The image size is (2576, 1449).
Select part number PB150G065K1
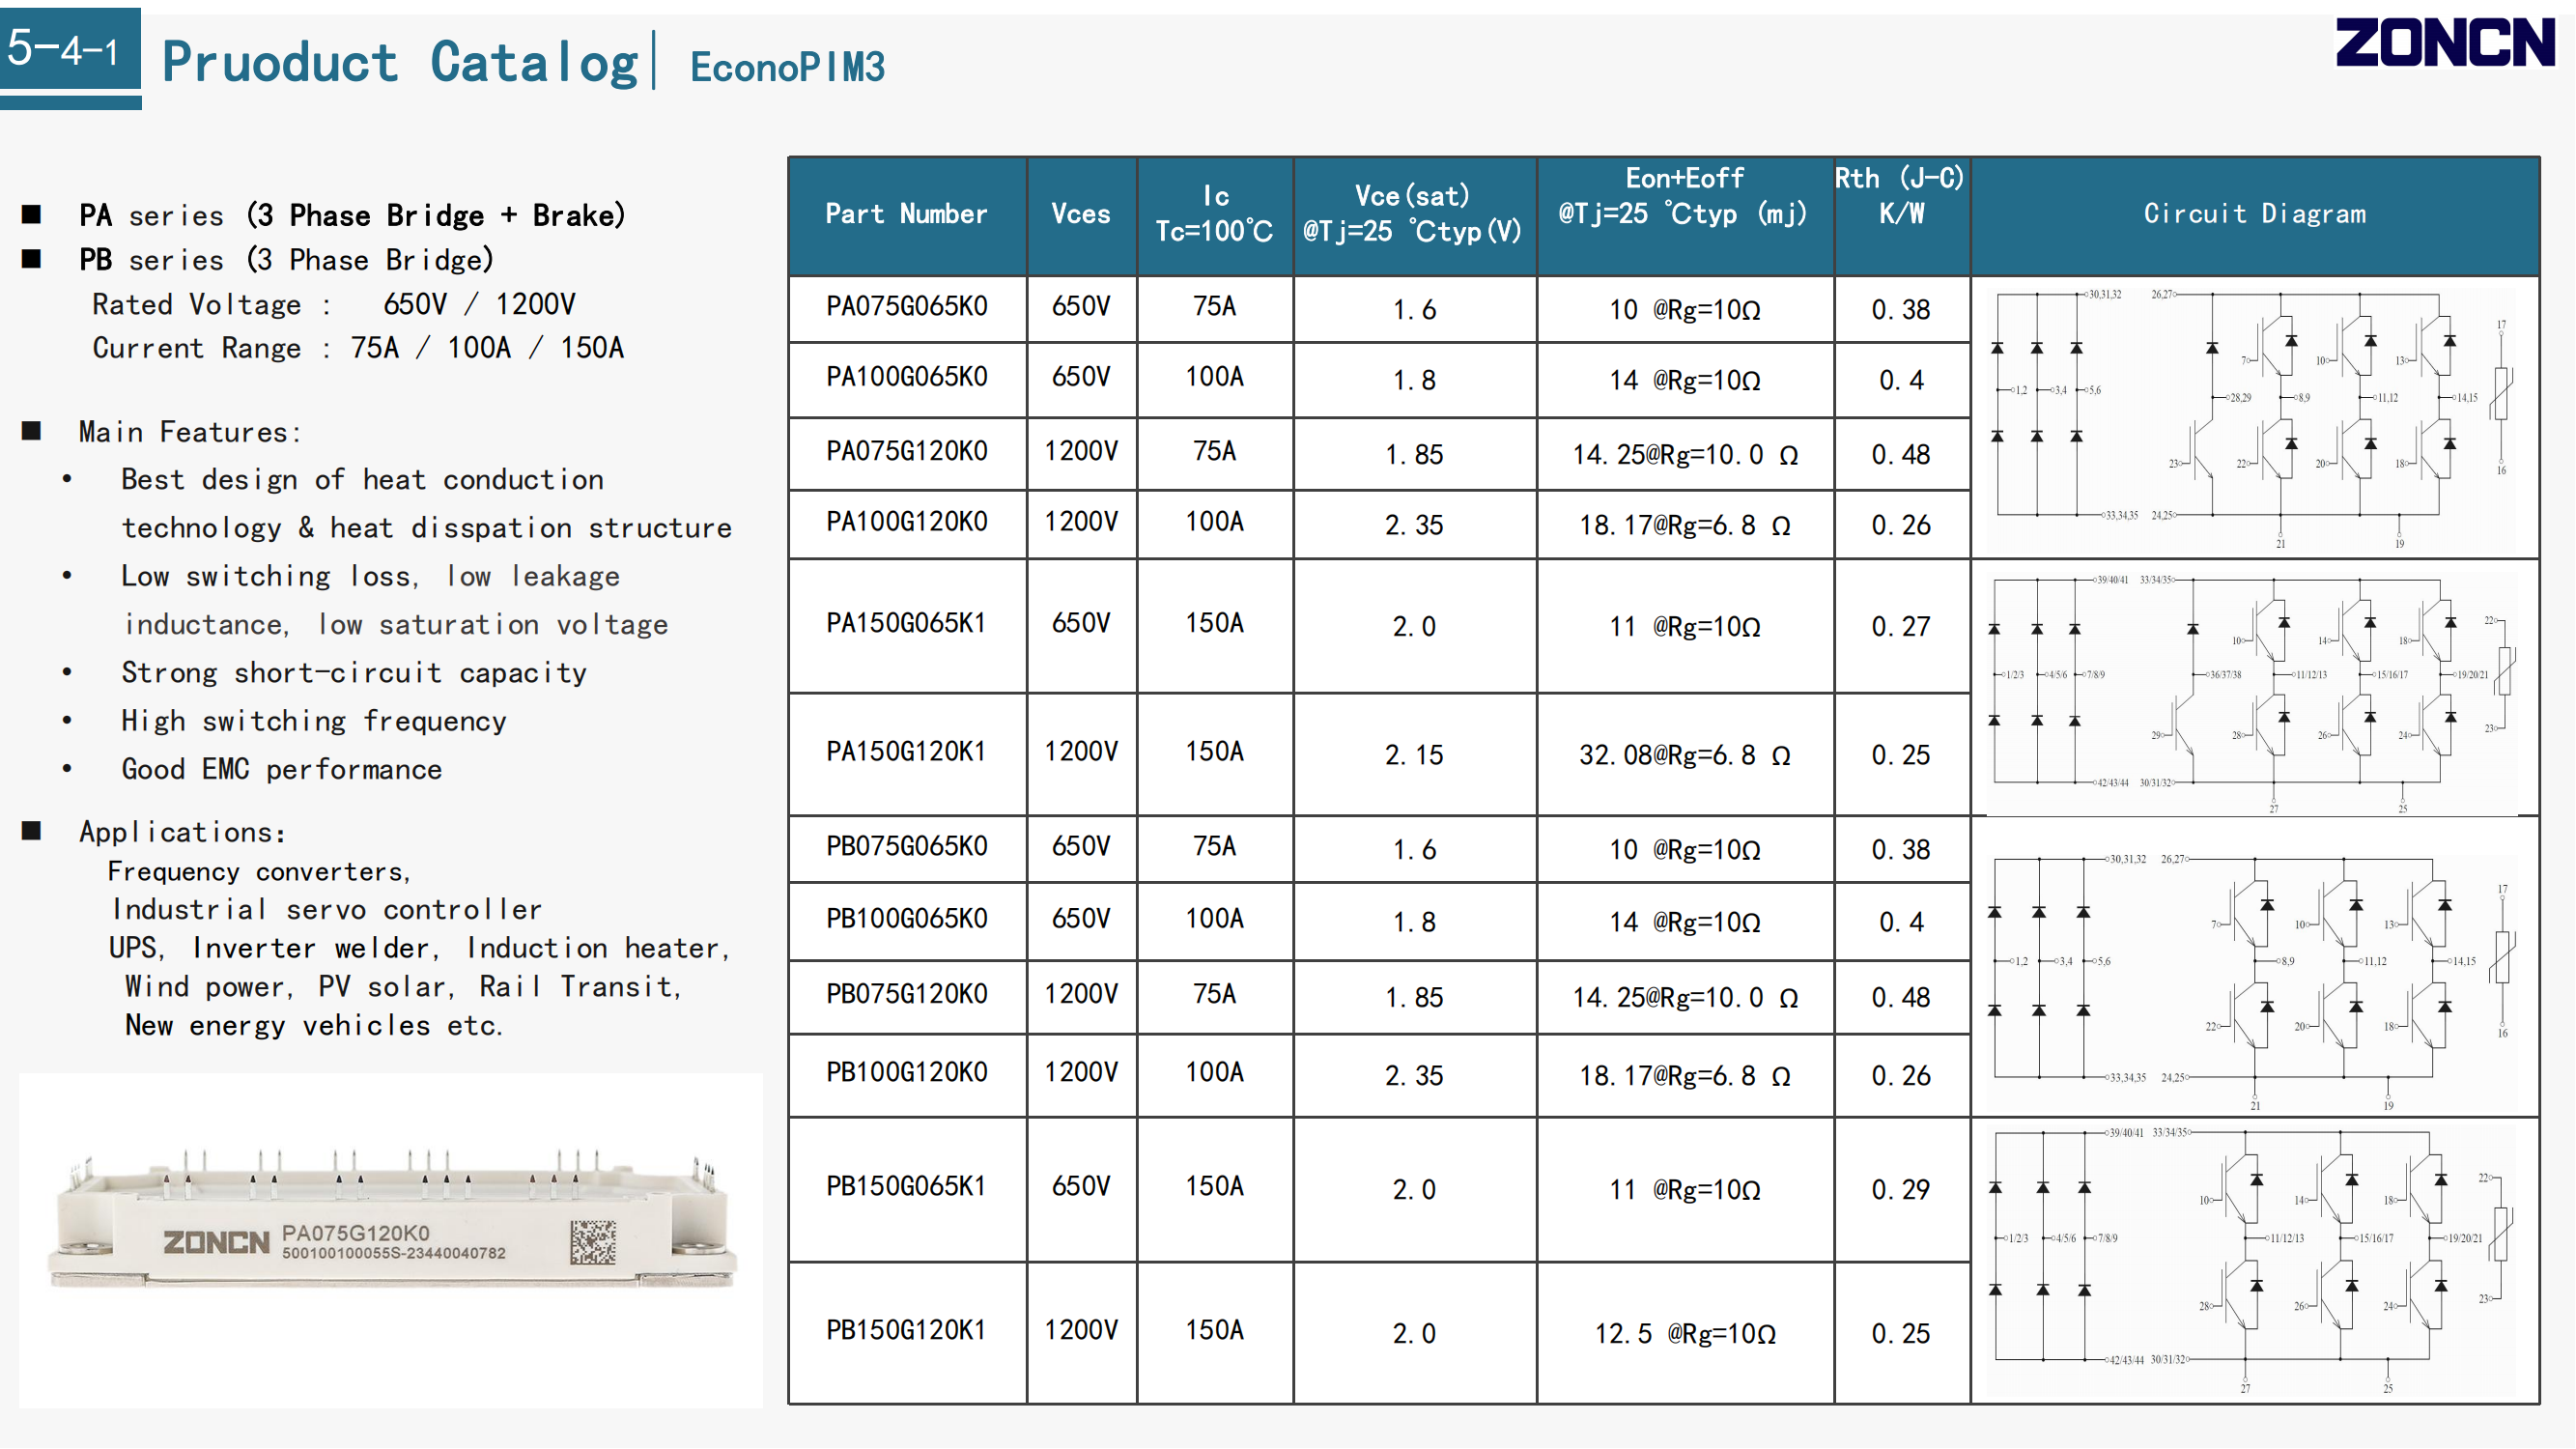click(906, 1187)
